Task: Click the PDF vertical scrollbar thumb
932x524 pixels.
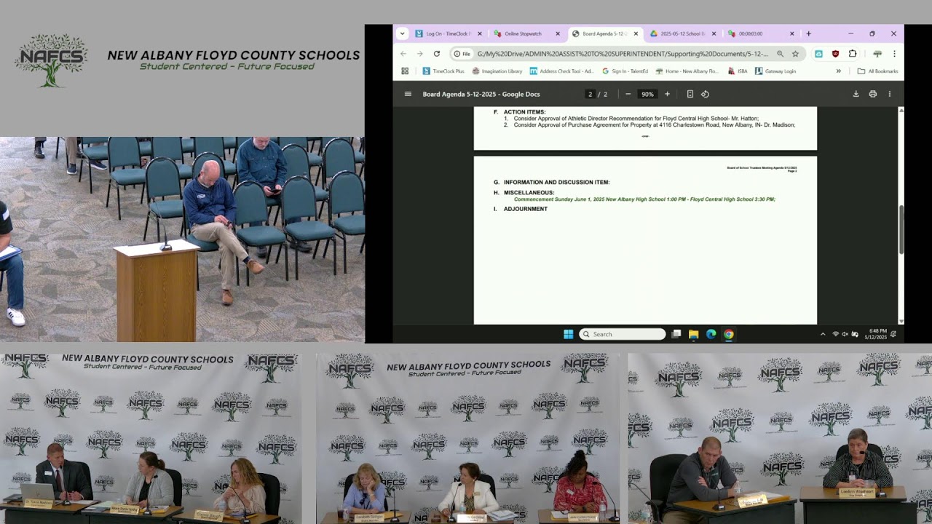Action: [901, 229]
